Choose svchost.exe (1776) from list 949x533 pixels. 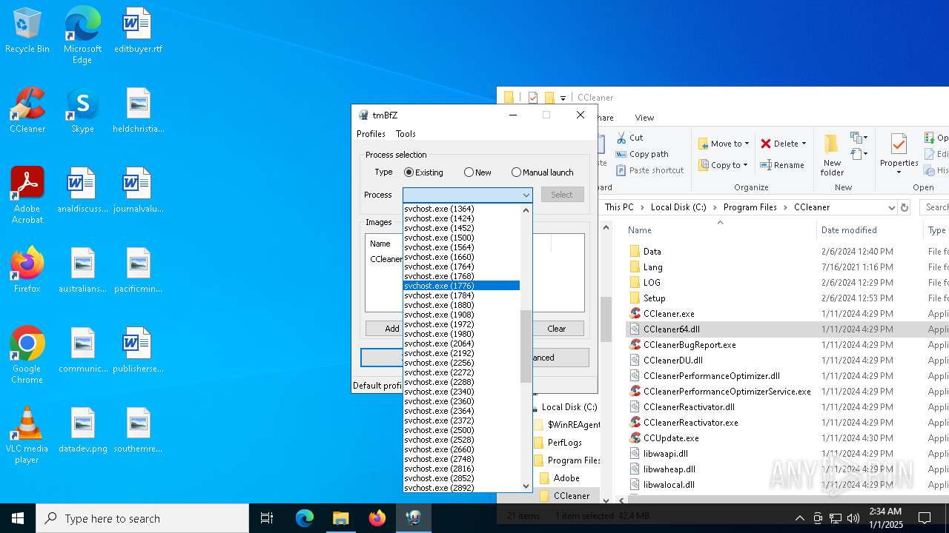click(461, 286)
